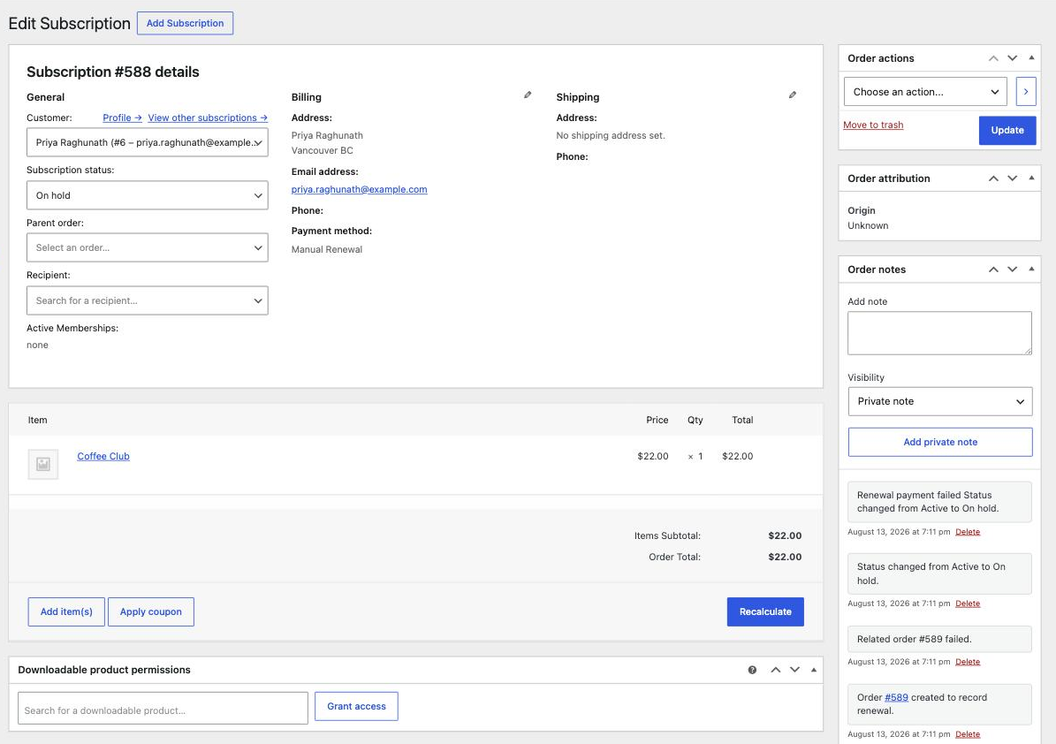1056x744 pixels.
Task: Click the Apply coupon button
Action: click(151, 612)
